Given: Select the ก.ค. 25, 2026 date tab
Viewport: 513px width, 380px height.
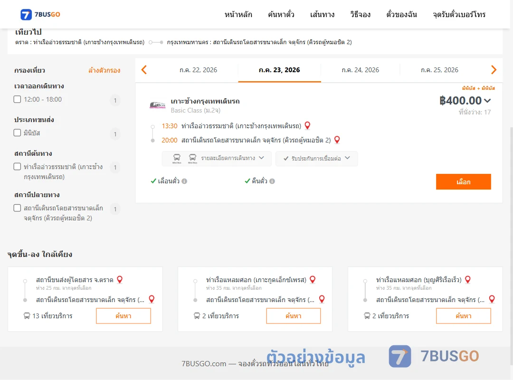Looking at the screenshot, I should [x=439, y=70].
